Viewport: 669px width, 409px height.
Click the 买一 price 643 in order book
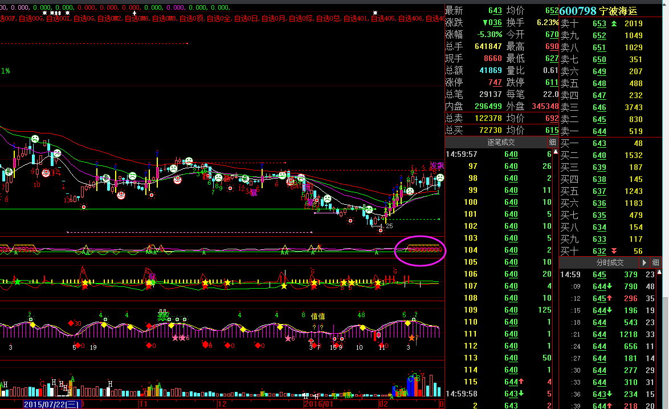[x=599, y=143]
